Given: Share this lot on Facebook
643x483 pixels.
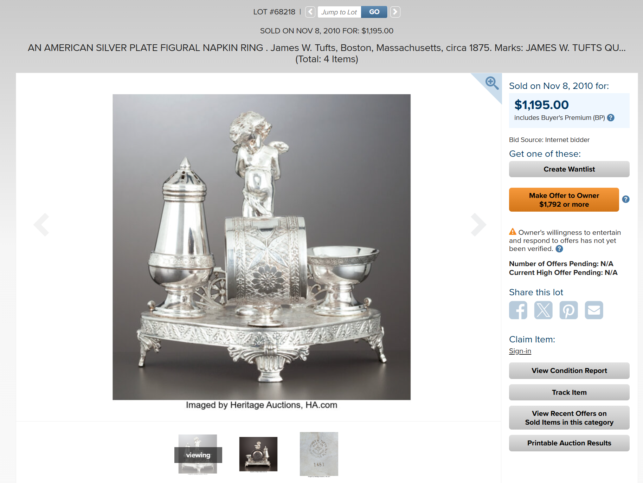Looking at the screenshot, I should point(518,310).
